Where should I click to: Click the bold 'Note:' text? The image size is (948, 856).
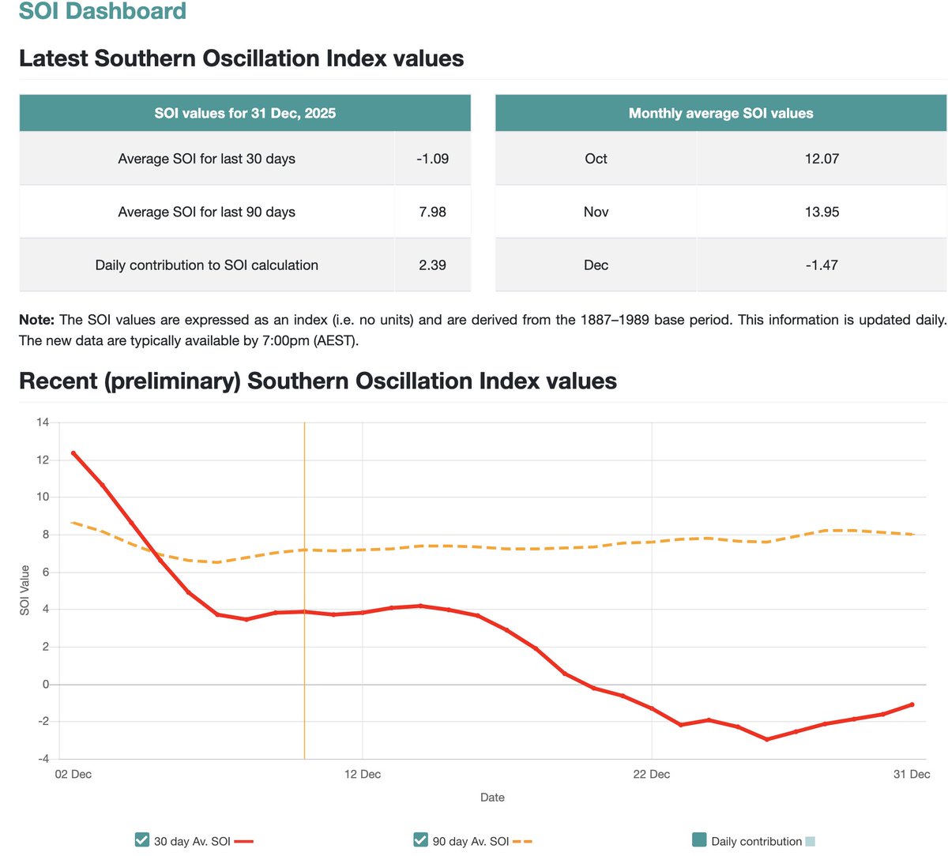[x=37, y=320]
